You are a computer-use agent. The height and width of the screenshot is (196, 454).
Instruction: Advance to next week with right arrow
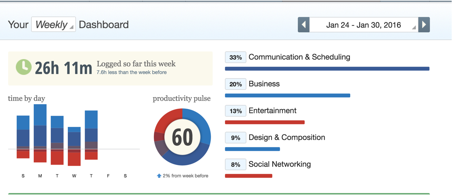click(x=424, y=24)
